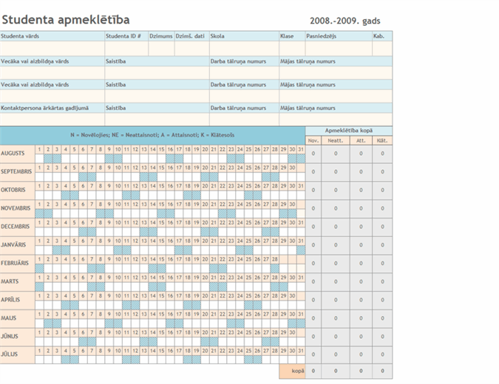Select the legend row 'N = Novēlojies'

coord(152,136)
